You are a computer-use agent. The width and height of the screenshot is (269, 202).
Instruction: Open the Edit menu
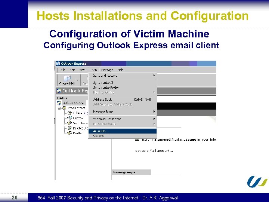pyautogui.click(x=72, y=70)
